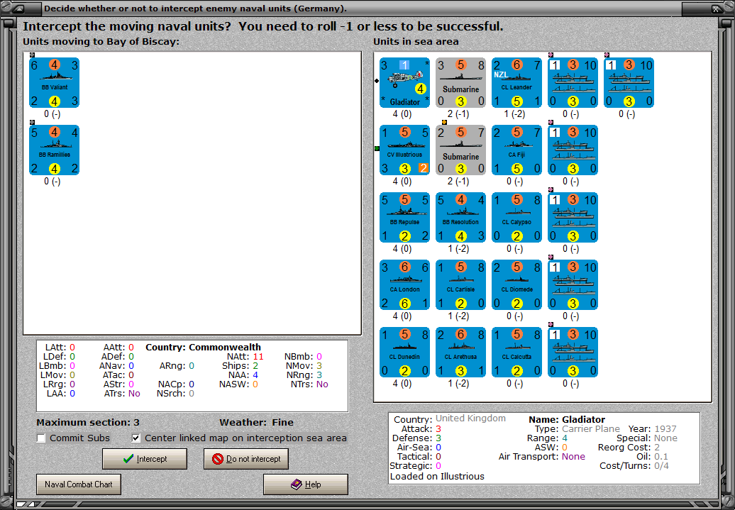Uncheck Center linked map on interception sea area
735x510 pixels.
pyautogui.click(x=136, y=438)
